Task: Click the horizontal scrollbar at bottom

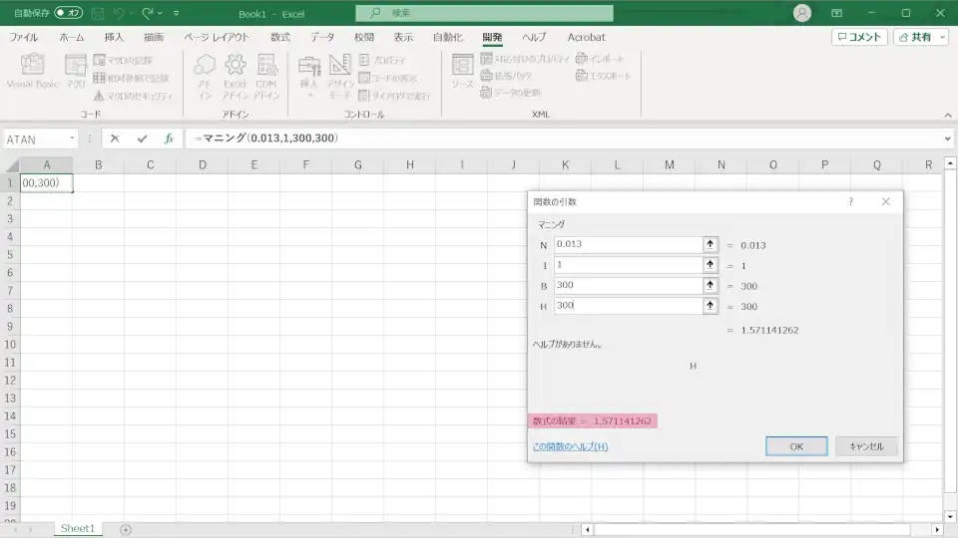Action: click(x=758, y=529)
